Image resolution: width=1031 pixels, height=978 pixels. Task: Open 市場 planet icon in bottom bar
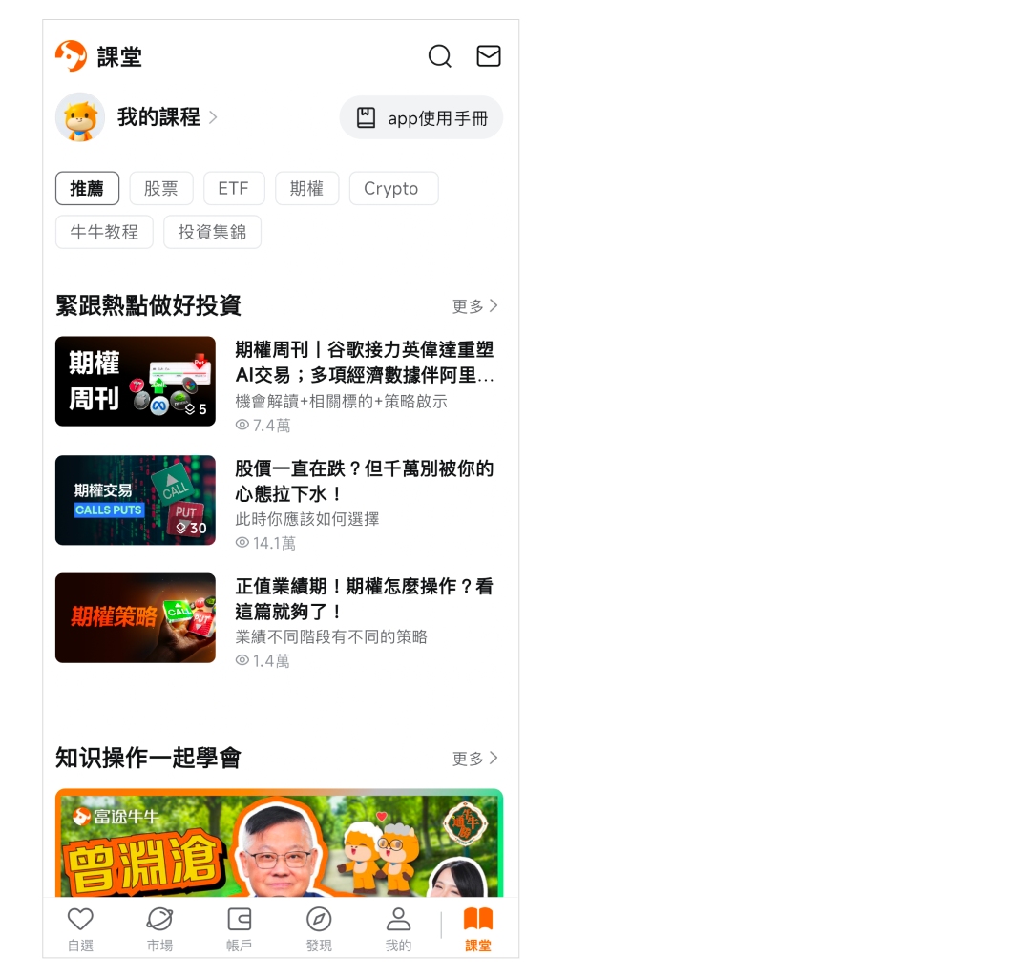tap(159, 920)
